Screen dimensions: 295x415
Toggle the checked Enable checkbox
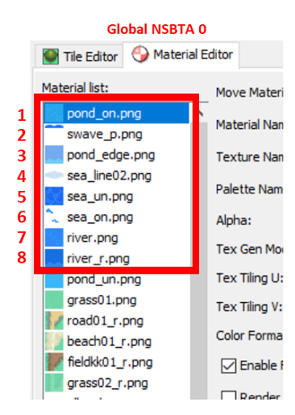(228, 366)
